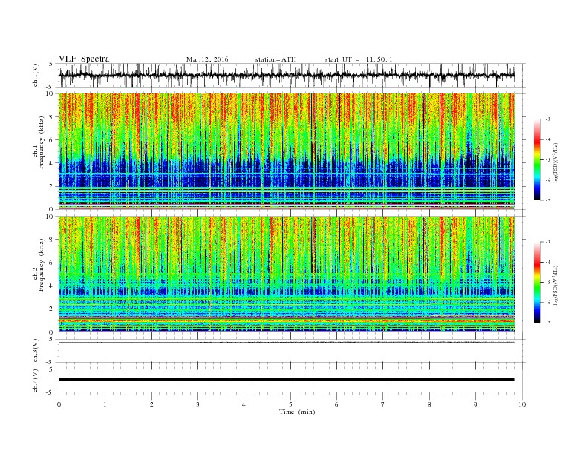
Task: Click the "7" minute tick label
Action: click(383, 404)
